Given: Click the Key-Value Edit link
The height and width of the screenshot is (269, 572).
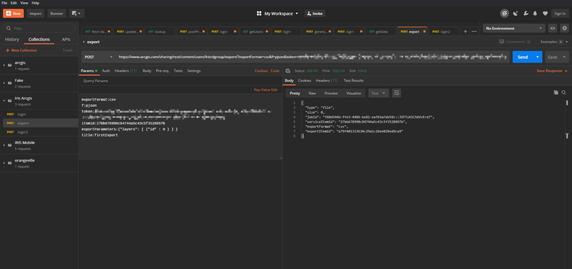Looking at the screenshot, I should pos(266,90).
